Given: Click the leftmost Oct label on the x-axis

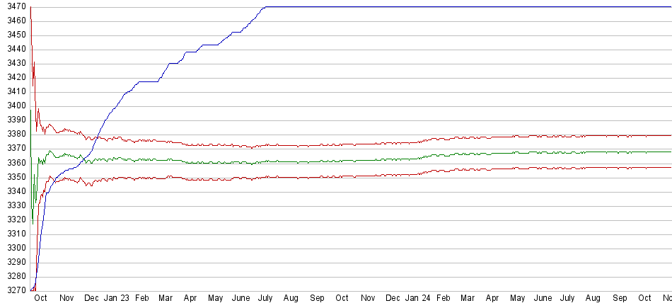Looking at the screenshot, I should 42,299.
